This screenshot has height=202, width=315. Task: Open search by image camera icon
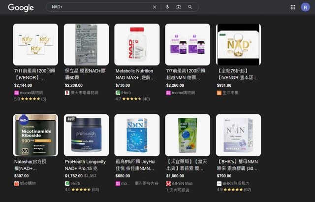pos(179,7)
